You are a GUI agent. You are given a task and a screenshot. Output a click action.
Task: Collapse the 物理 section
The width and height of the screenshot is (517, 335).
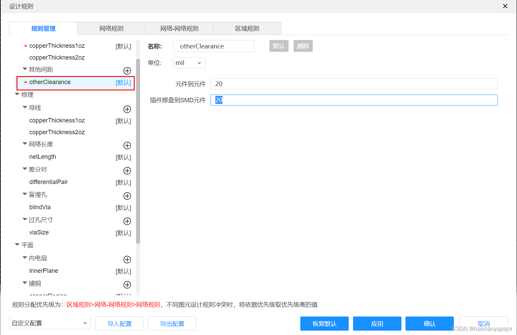tap(17, 94)
